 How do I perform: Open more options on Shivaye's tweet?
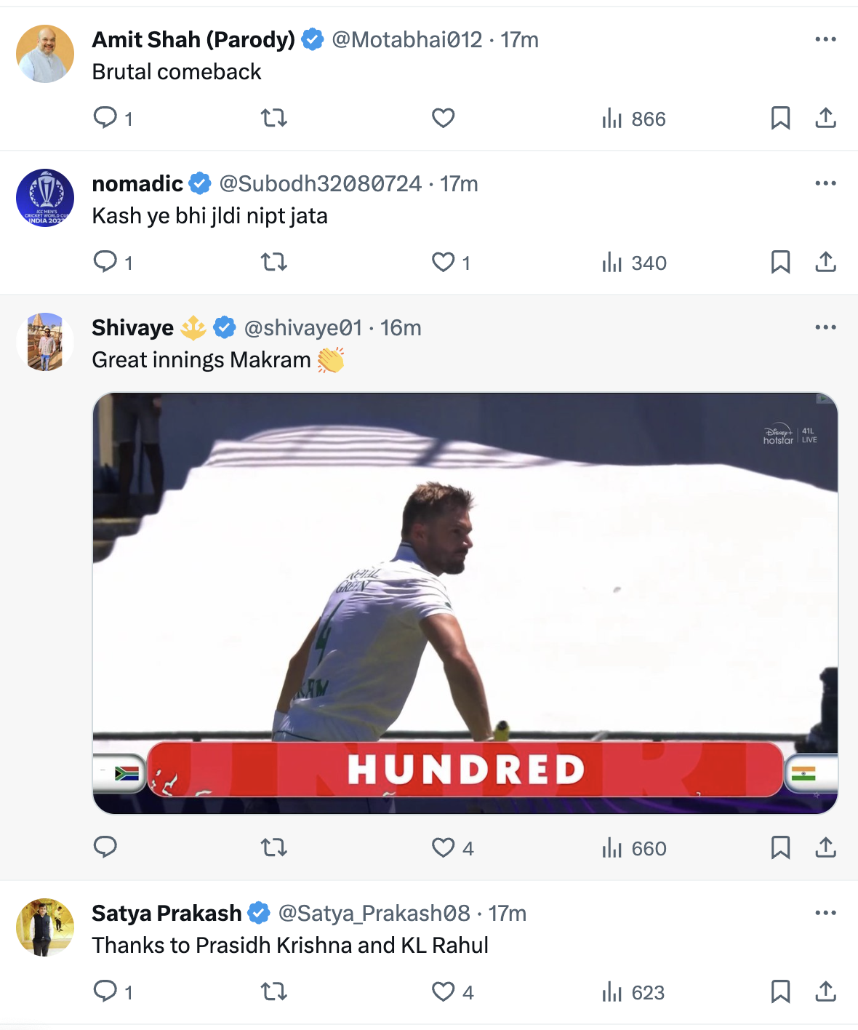(x=825, y=327)
